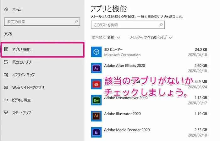
Task: Click the オフライン マップ map icon
Action: (6, 75)
